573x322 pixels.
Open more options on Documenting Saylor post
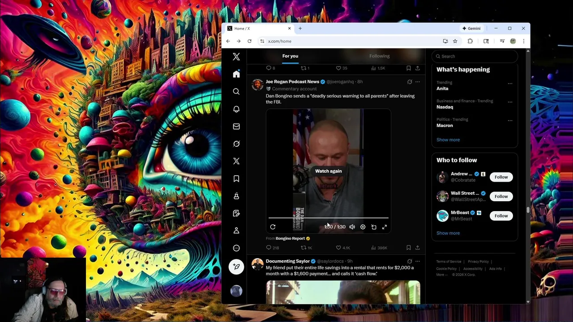point(418,261)
